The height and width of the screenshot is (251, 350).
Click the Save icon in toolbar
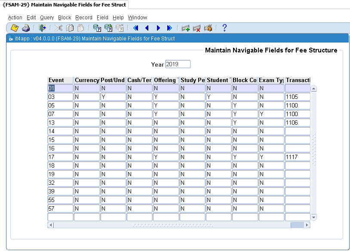pyautogui.click(x=15, y=28)
